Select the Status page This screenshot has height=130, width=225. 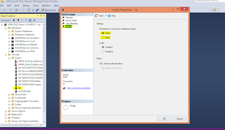pos(68,26)
